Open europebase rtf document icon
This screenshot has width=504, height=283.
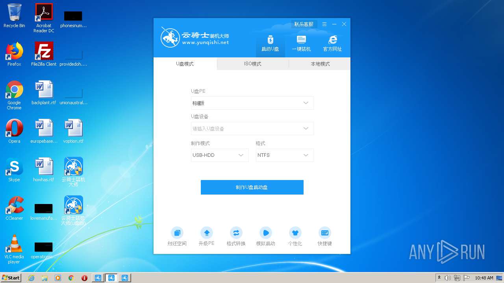[x=44, y=131]
